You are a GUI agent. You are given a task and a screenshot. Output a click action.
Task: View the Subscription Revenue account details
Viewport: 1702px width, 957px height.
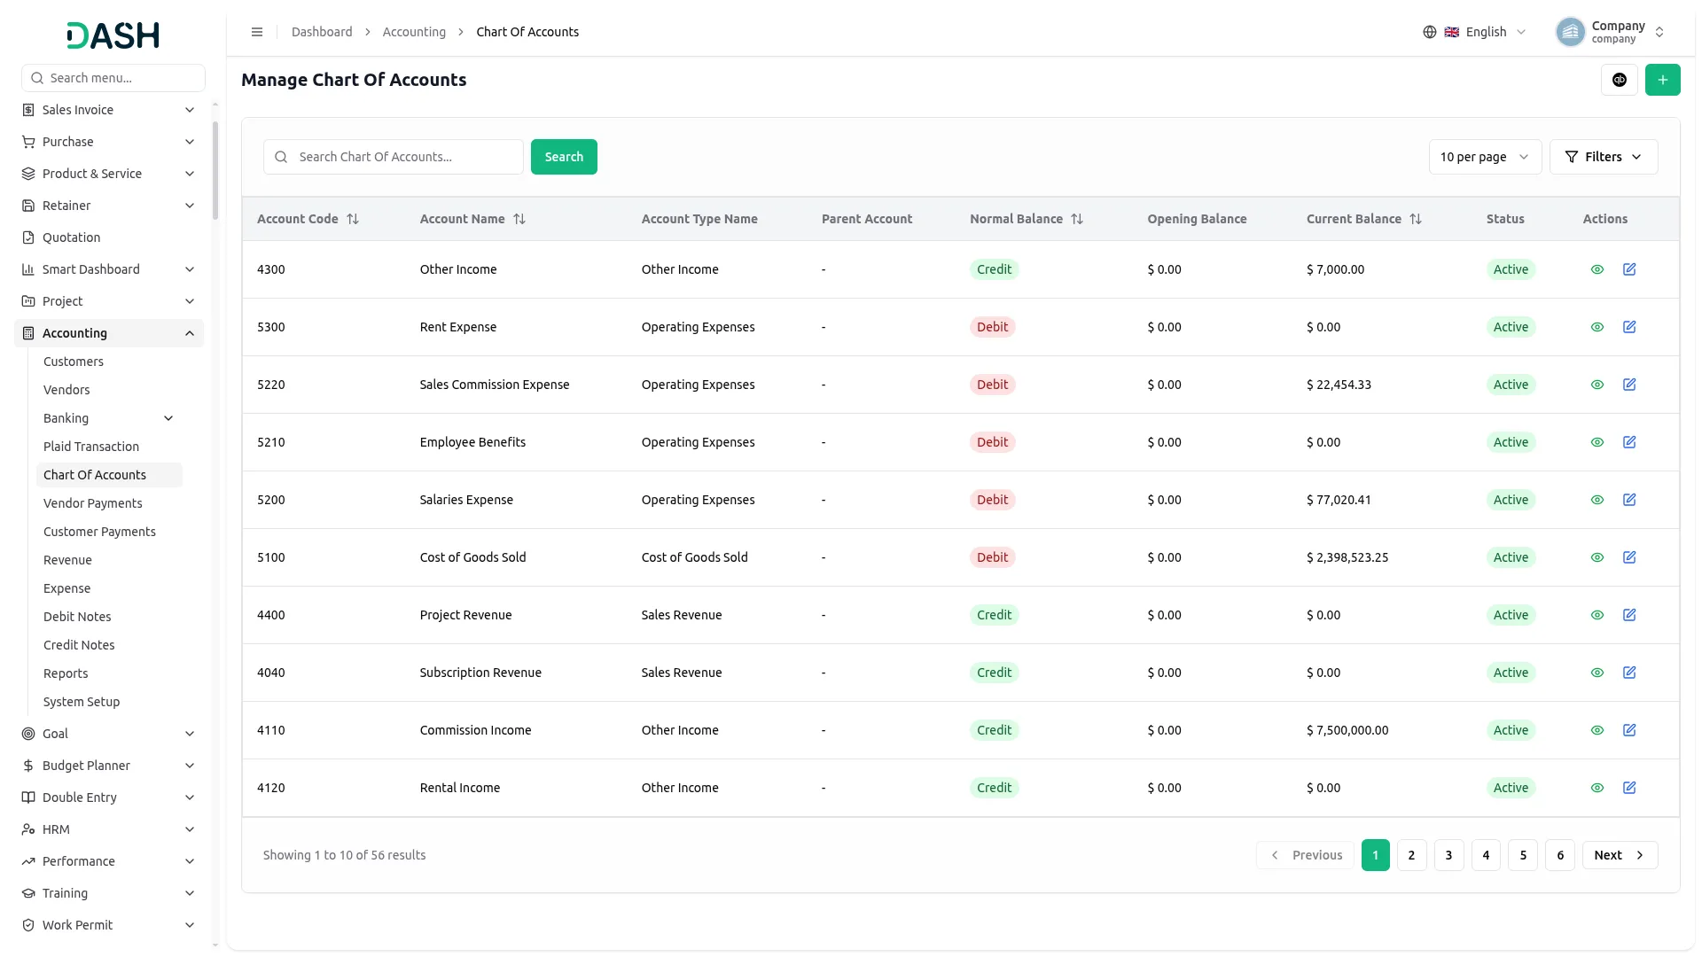[x=1597, y=673]
